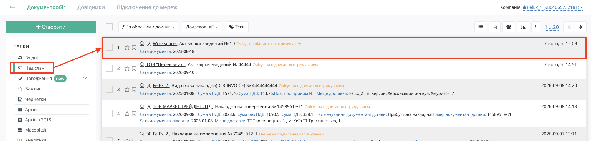Image resolution: width=591 pixels, height=141 pixels.
Task: Open Дії з обраними док-ми dropdown
Action: [148, 27]
